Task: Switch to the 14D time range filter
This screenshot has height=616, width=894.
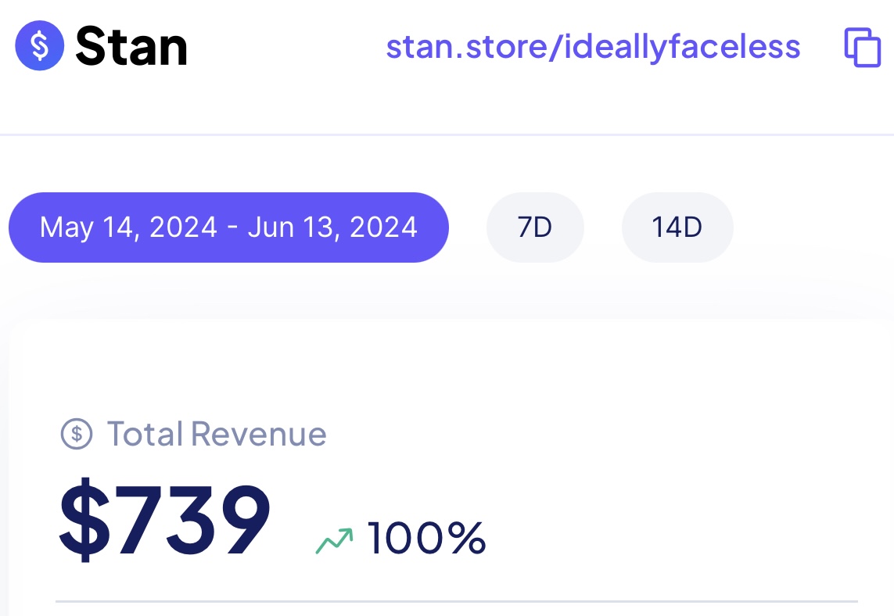Action: click(677, 227)
